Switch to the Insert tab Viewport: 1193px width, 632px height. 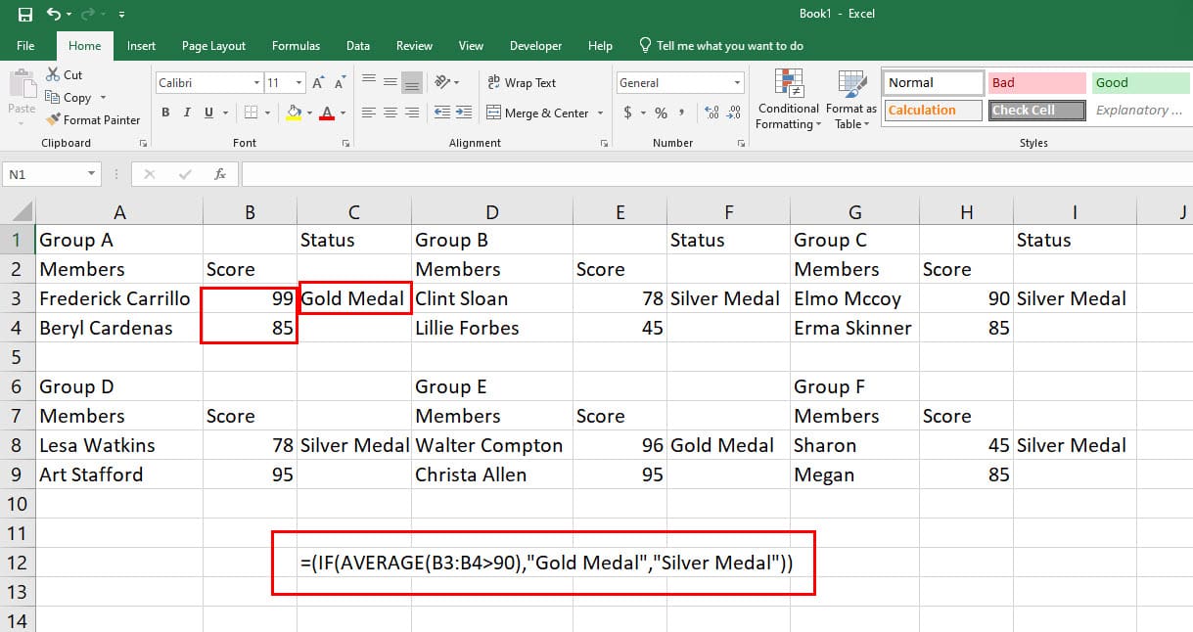[141, 46]
